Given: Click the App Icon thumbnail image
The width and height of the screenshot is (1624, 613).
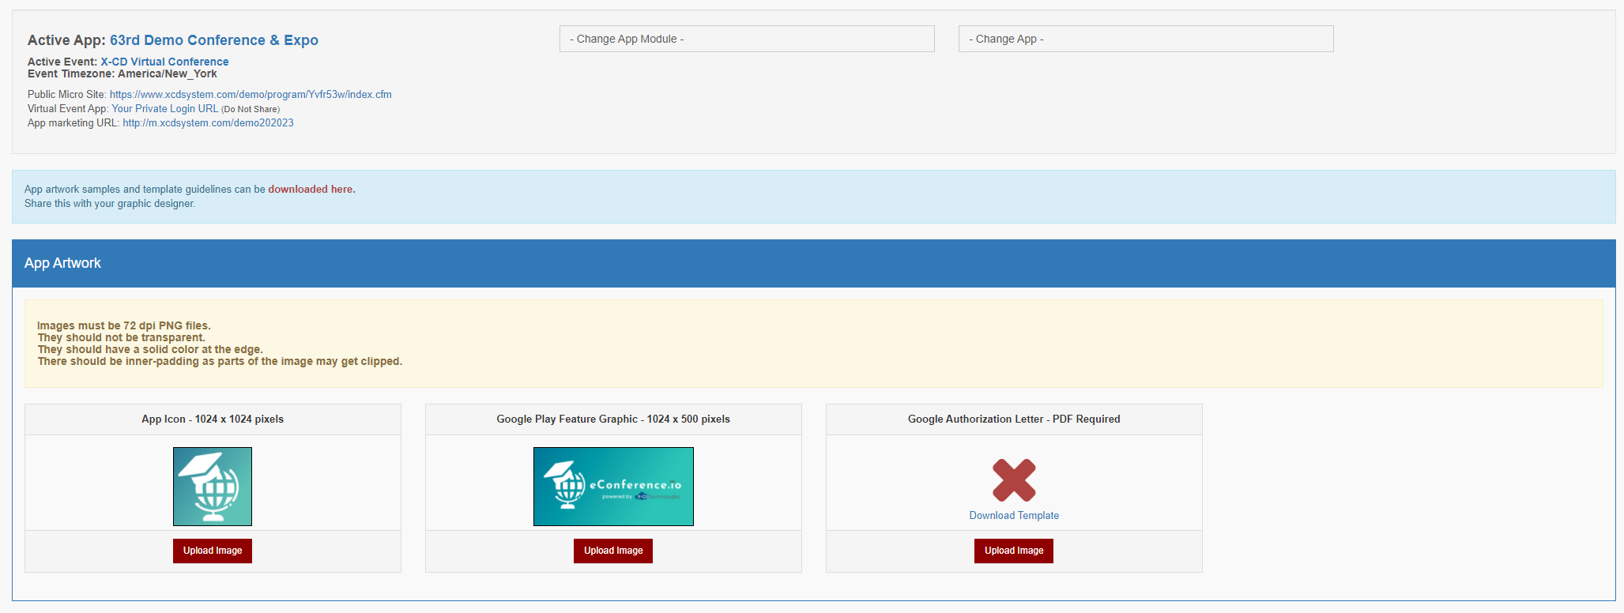Looking at the screenshot, I should click(x=213, y=487).
